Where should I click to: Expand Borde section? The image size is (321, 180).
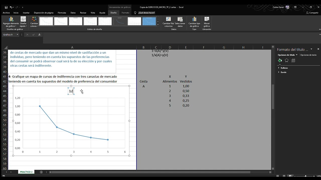tap(283, 72)
